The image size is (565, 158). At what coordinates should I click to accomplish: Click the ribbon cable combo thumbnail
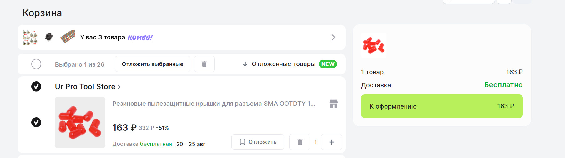pyautogui.click(x=68, y=37)
